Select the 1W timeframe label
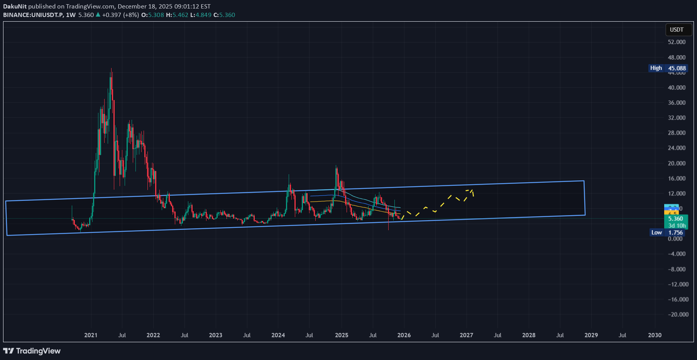 [x=71, y=15]
